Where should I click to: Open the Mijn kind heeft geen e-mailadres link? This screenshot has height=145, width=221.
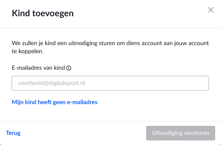pyautogui.click(x=55, y=102)
